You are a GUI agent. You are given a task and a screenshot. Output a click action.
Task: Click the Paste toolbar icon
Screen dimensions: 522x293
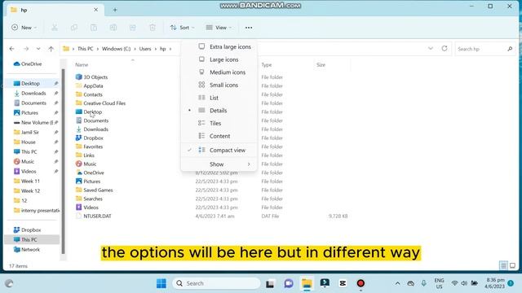coord(94,28)
